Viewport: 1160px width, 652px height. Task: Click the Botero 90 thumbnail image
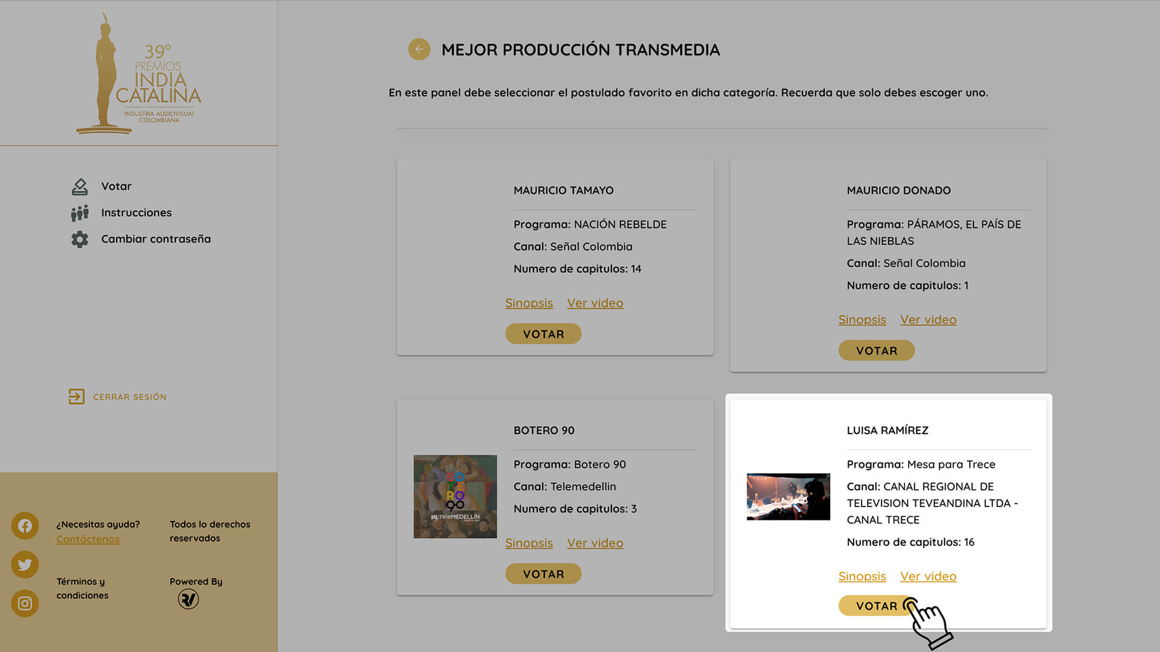point(455,496)
